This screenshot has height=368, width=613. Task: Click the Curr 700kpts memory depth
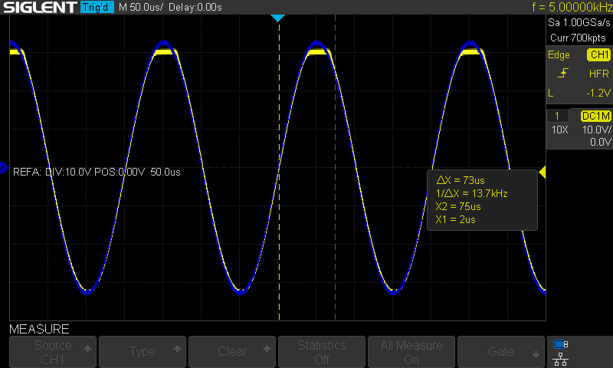pos(578,38)
